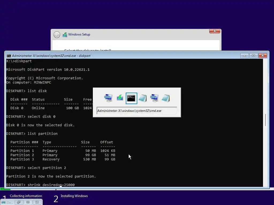Viewport: 274px width, 205px height.
Task: Click the 'Installing Windows' setup step label
Action: [x=74, y=196]
